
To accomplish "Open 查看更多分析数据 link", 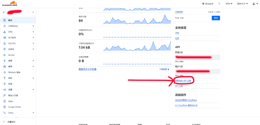I will click(87, 69).
